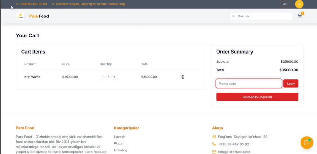This screenshot has width=317, height=154.
Task: Click Farg'ona, Sayilgoh ko'chasi address
Action: (x=243, y=137)
